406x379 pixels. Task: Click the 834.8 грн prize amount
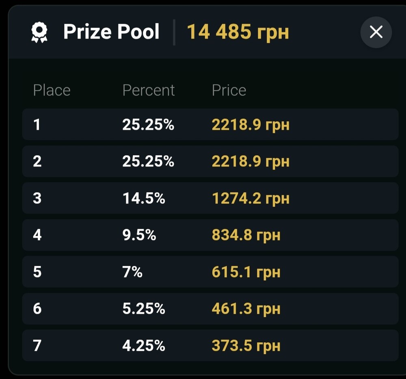[246, 236]
